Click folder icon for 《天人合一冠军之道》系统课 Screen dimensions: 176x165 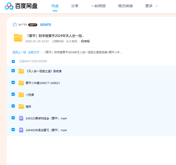click(21, 71)
